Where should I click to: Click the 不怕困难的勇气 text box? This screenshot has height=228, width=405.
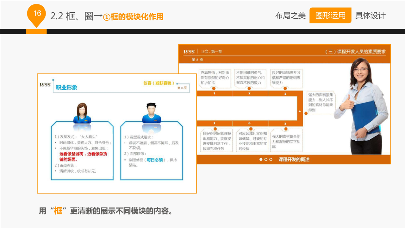coord(250,78)
